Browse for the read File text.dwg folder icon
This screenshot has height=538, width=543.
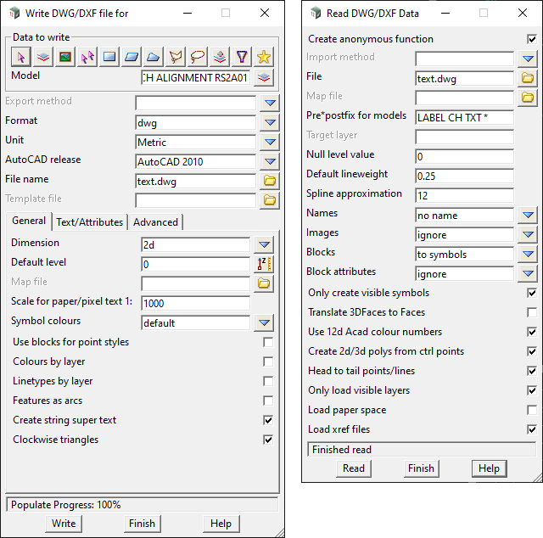click(x=528, y=78)
